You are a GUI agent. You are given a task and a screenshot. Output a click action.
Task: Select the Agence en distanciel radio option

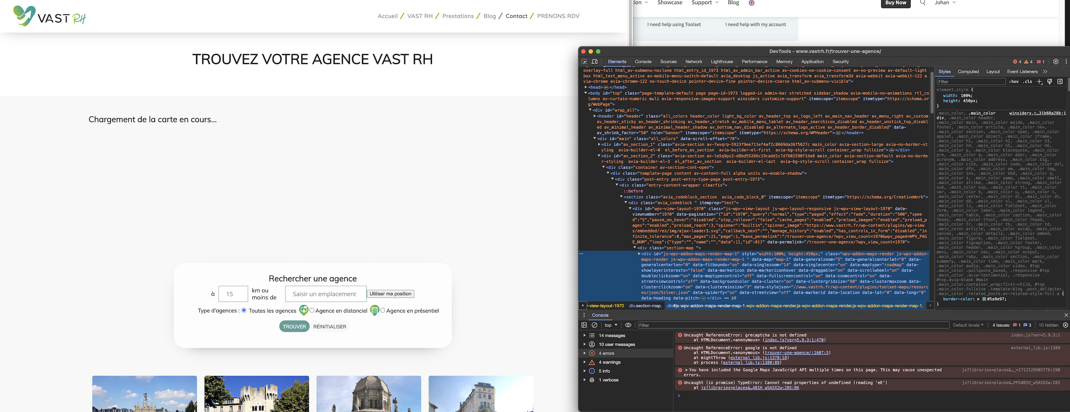tap(312, 310)
